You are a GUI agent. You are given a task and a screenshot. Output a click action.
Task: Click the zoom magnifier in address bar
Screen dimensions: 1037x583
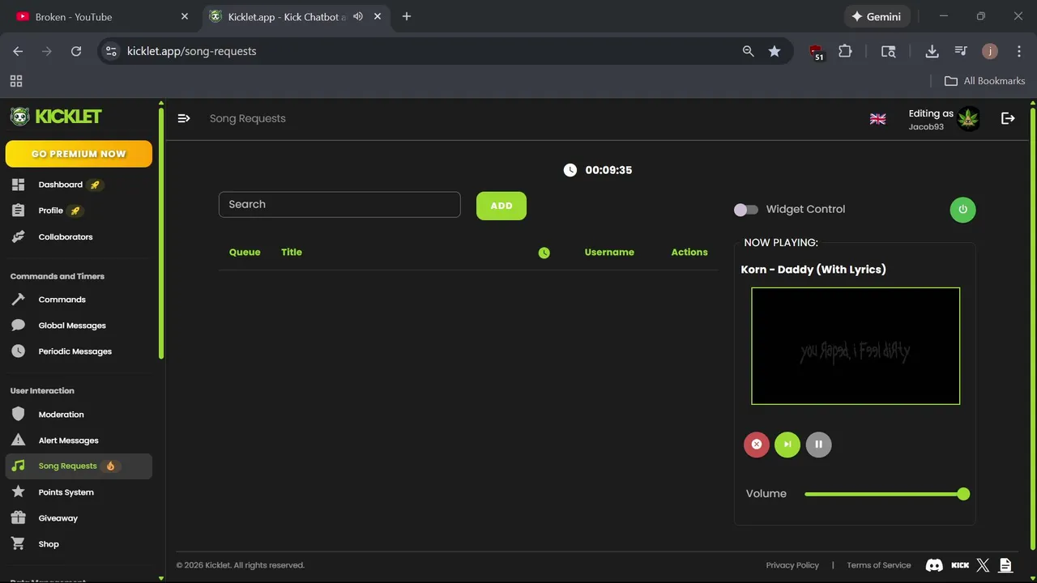(749, 51)
